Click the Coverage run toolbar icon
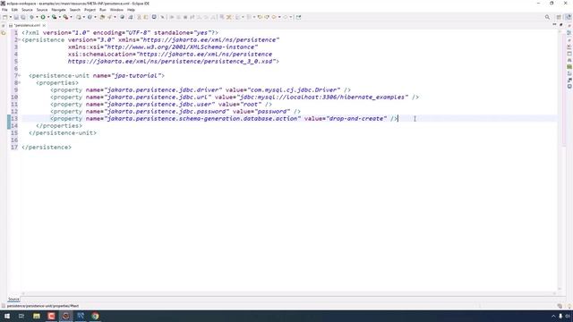The height and width of the screenshot is (322, 573). click(x=54, y=17)
